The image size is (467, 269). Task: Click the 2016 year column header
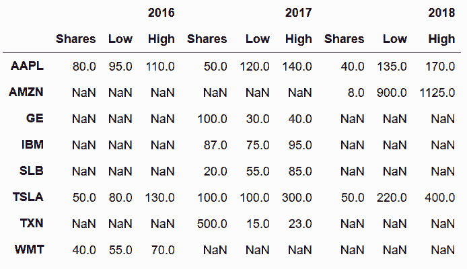(161, 13)
